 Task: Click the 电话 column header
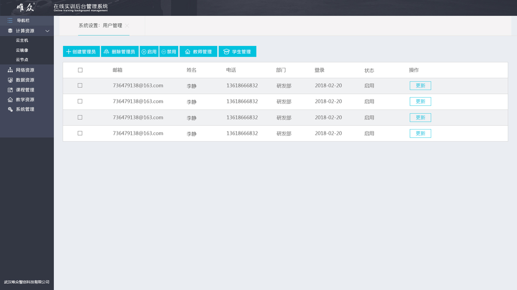[x=231, y=70]
